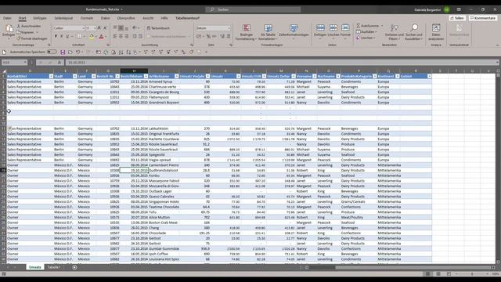This screenshot has width=501, height=282.
Task: Switch to Formeln ribbon tab
Action: [x=87, y=18]
